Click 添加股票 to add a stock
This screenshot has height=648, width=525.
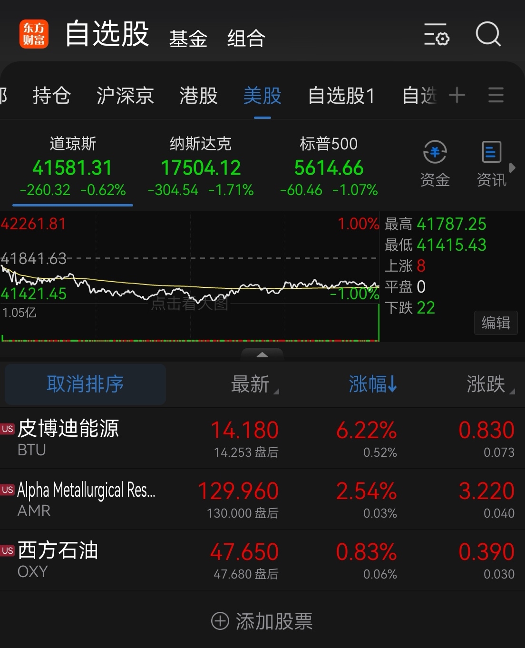[262, 621]
